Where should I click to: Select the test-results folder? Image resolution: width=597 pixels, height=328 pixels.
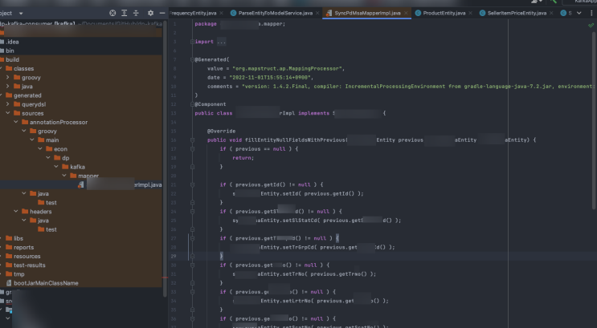coord(29,265)
